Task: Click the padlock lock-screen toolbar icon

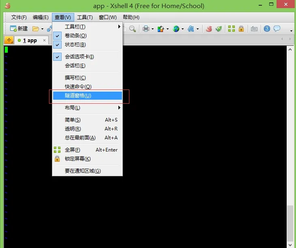Action: pyautogui.click(x=241, y=29)
